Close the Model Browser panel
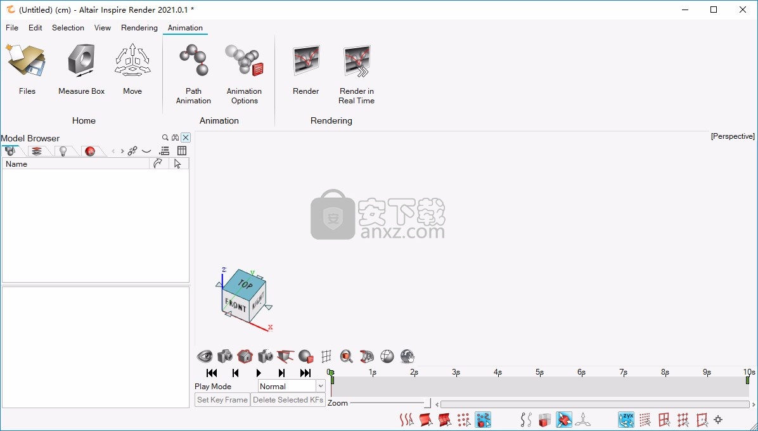The image size is (758, 431). click(186, 138)
